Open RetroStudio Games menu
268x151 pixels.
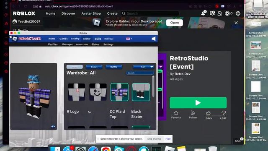click(63, 39)
